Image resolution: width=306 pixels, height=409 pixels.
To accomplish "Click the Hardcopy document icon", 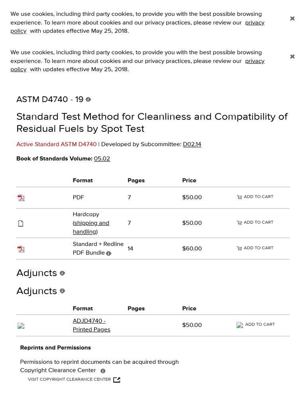I will point(21,224).
